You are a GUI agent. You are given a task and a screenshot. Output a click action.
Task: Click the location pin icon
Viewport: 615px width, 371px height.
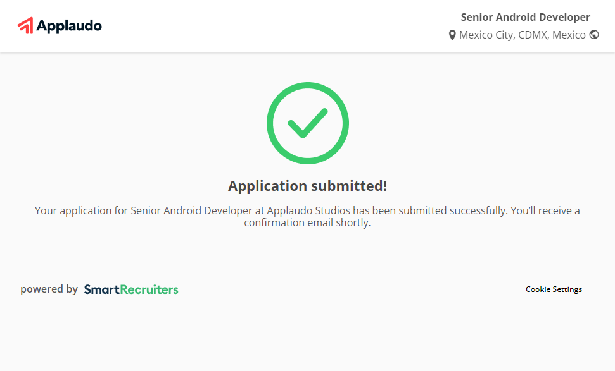452,35
